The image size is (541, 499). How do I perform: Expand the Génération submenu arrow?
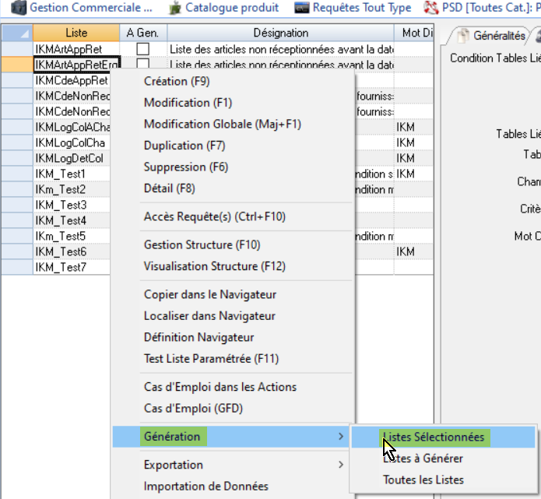click(340, 437)
